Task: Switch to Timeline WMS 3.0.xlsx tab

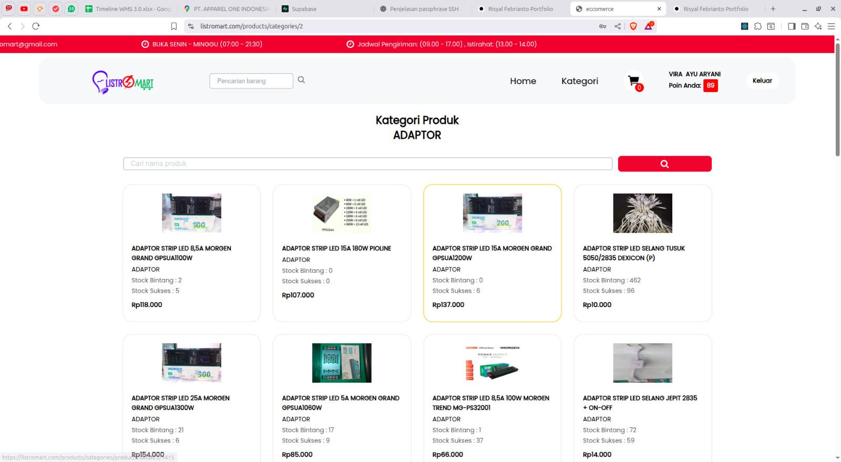Action: pyautogui.click(x=132, y=9)
